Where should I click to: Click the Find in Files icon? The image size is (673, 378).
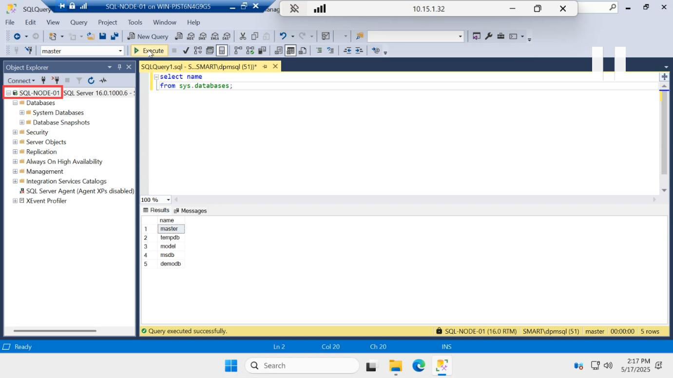(360, 36)
